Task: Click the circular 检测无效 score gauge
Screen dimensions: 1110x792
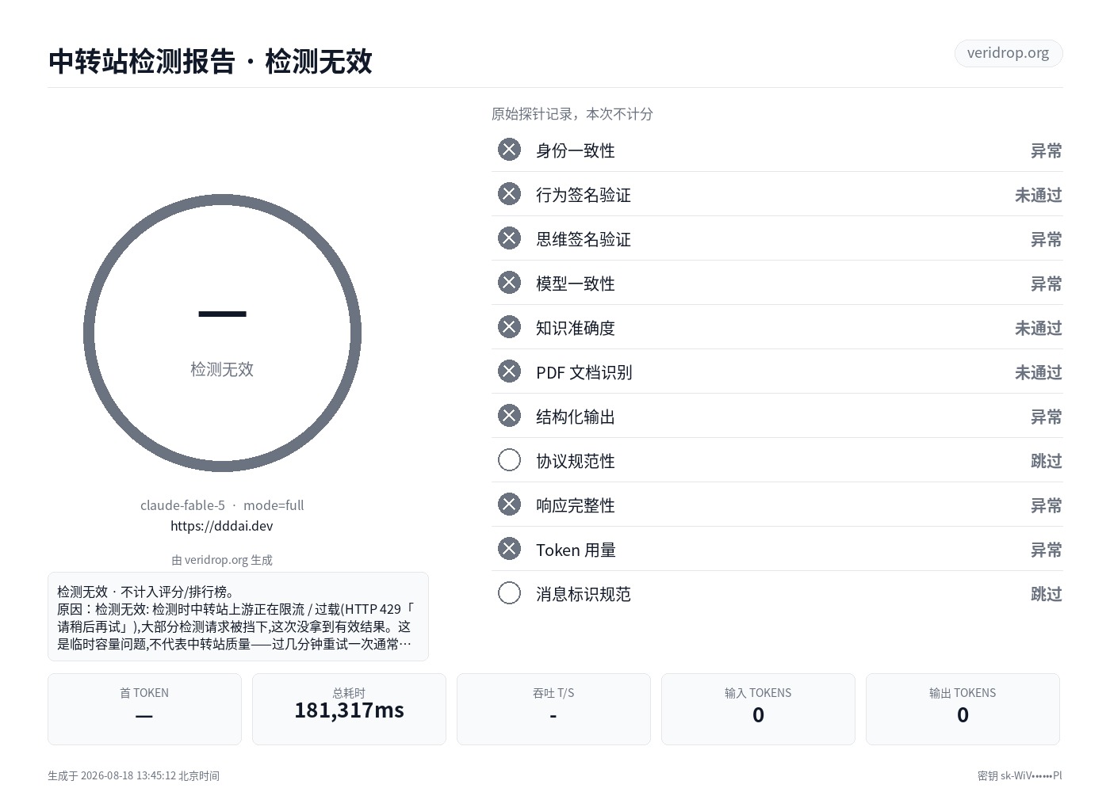Action: pyautogui.click(x=222, y=333)
